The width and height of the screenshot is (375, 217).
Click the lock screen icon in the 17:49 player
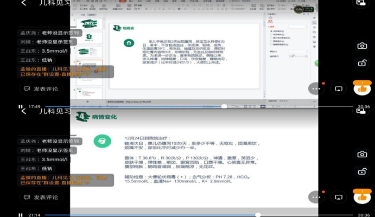[x=362, y=63]
